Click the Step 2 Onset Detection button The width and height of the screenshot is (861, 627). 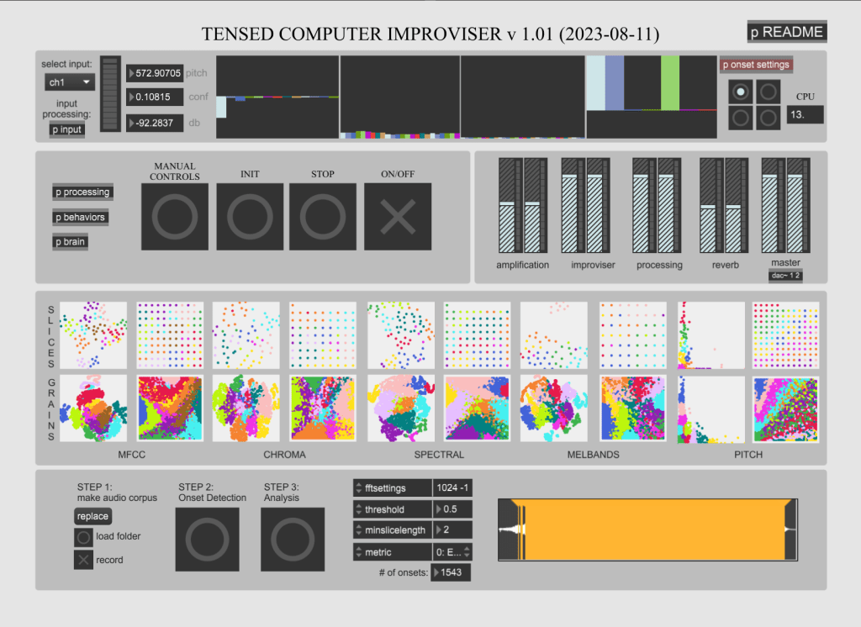[207, 539]
